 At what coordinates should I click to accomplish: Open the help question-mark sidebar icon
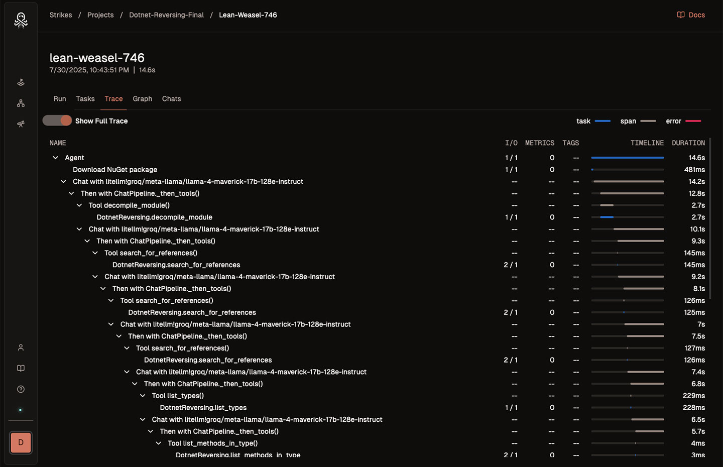tap(21, 389)
